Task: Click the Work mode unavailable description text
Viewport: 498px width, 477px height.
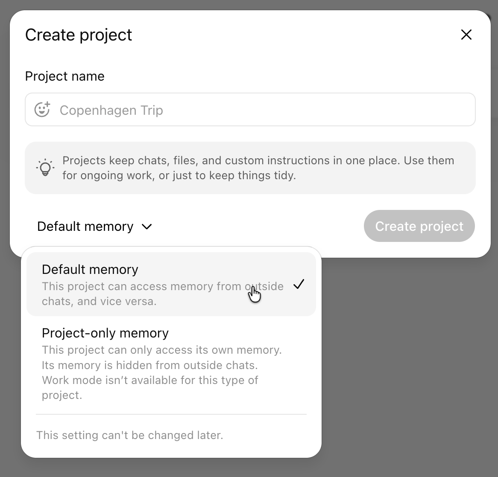Action: [150, 387]
